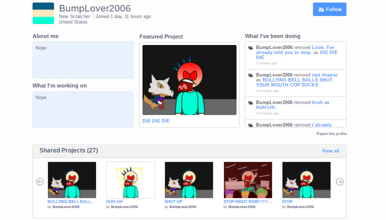Click STOP RIGHT NOW!!!!!!... project title
The height and width of the screenshot is (220, 386).
point(247,201)
